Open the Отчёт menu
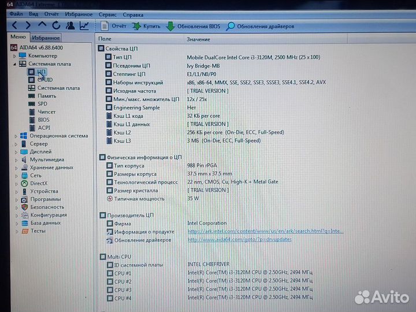Viewport: 416px width, 312px height. click(x=51, y=14)
